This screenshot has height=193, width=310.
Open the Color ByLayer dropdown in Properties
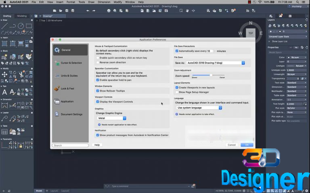(x=297, y=57)
